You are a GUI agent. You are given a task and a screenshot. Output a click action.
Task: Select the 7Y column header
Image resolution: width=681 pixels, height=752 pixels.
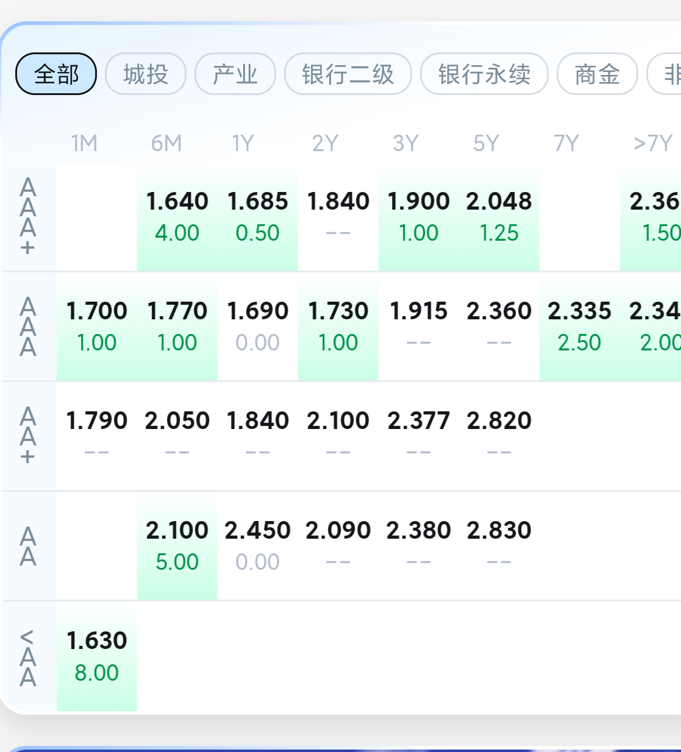(x=566, y=143)
